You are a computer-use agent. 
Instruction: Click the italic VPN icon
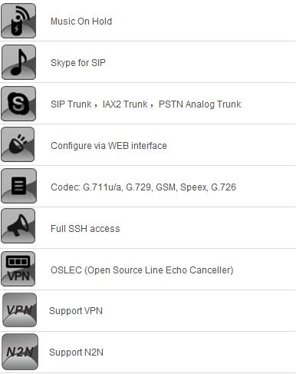[x=19, y=310]
